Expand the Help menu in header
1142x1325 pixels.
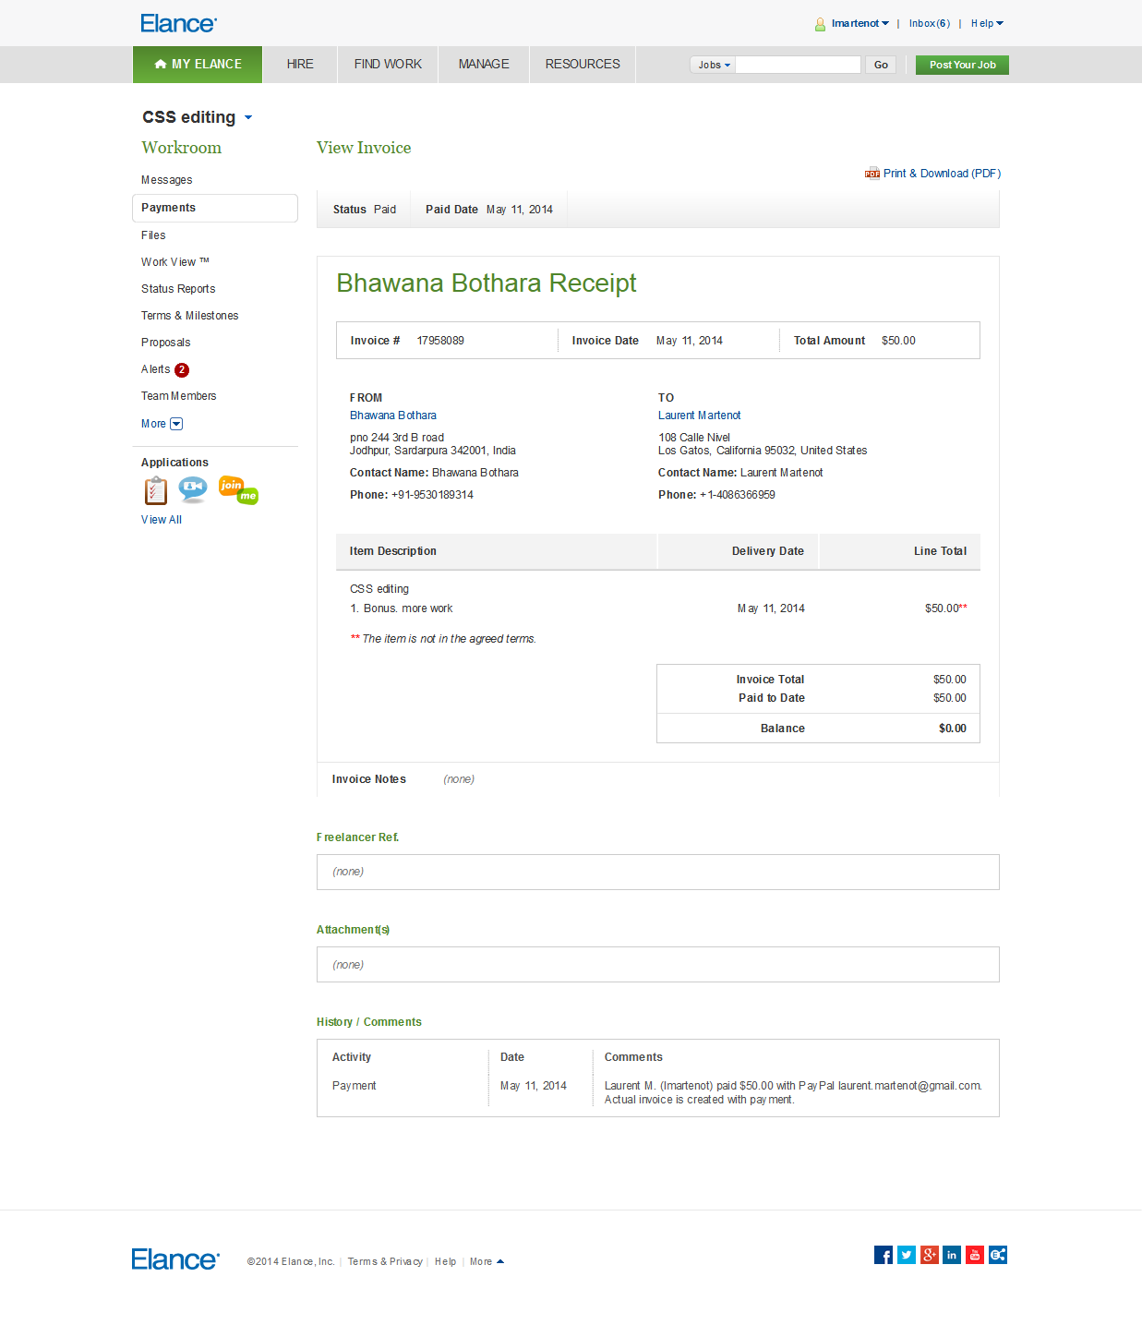pos(987,24)
